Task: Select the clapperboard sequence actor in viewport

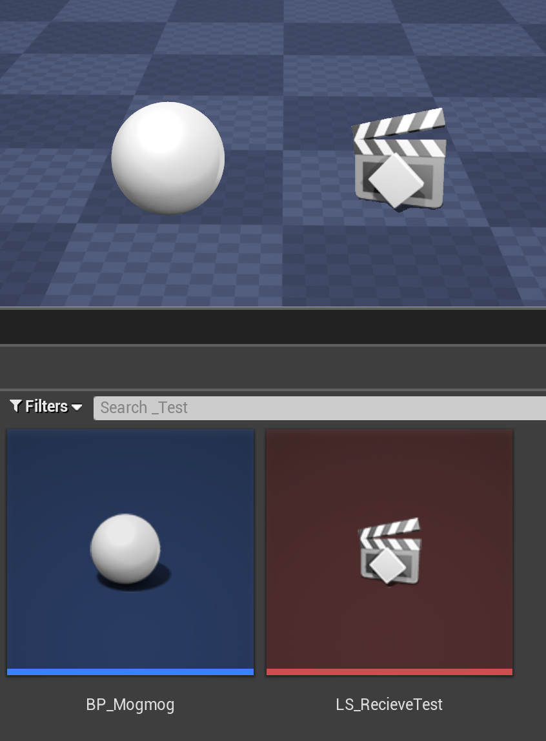Action: [399, 159]
